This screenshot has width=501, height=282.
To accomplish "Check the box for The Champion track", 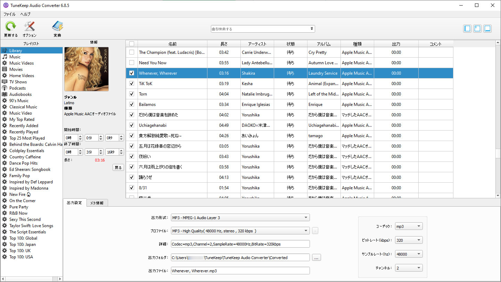I will tap(131, 52).
